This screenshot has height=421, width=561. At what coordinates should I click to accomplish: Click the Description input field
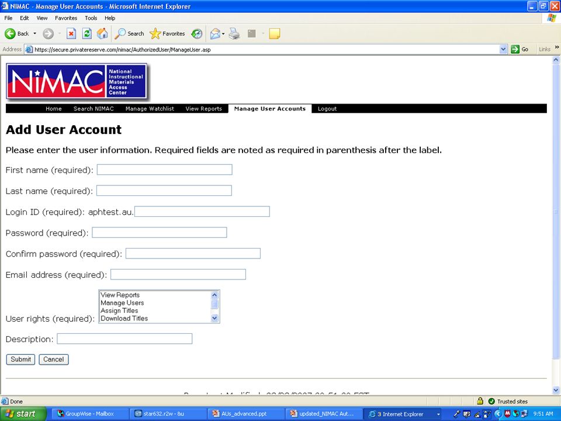pyautogui.click(x=124, y=339)
